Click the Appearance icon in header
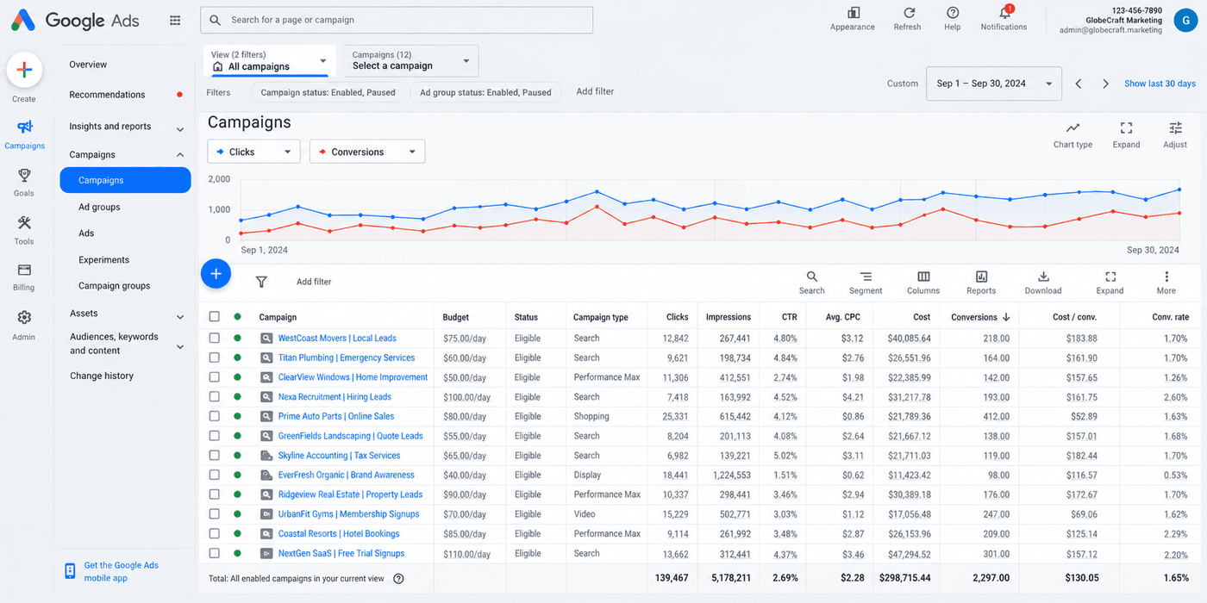The width and height of the screenshot is (1207, 603). point(853,13)
